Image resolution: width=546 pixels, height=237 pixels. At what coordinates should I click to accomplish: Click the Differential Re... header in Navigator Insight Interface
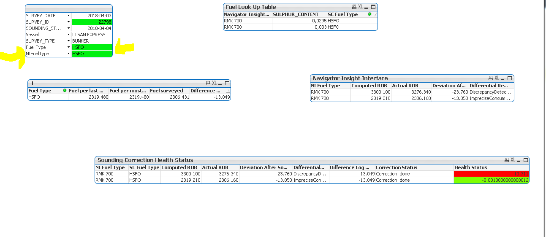(x=491, y=86)
